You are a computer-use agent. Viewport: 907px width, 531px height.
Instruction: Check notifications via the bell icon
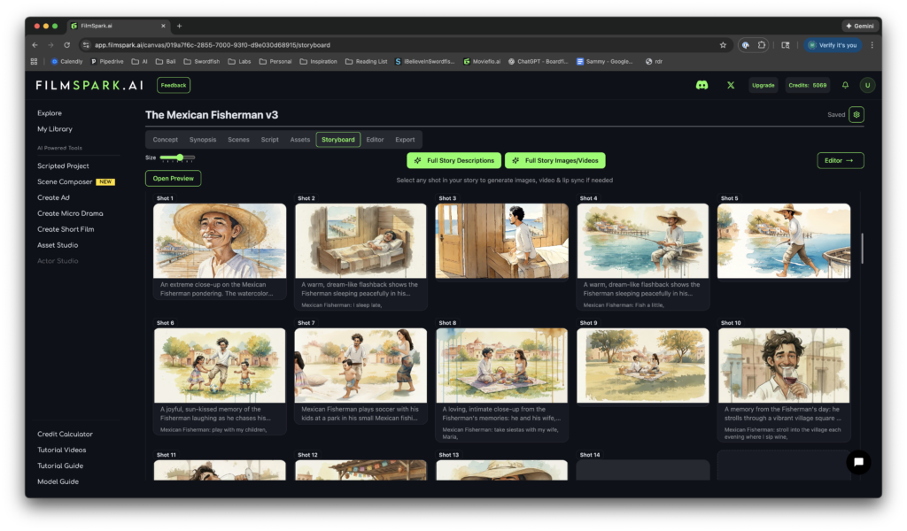(845, 85)
